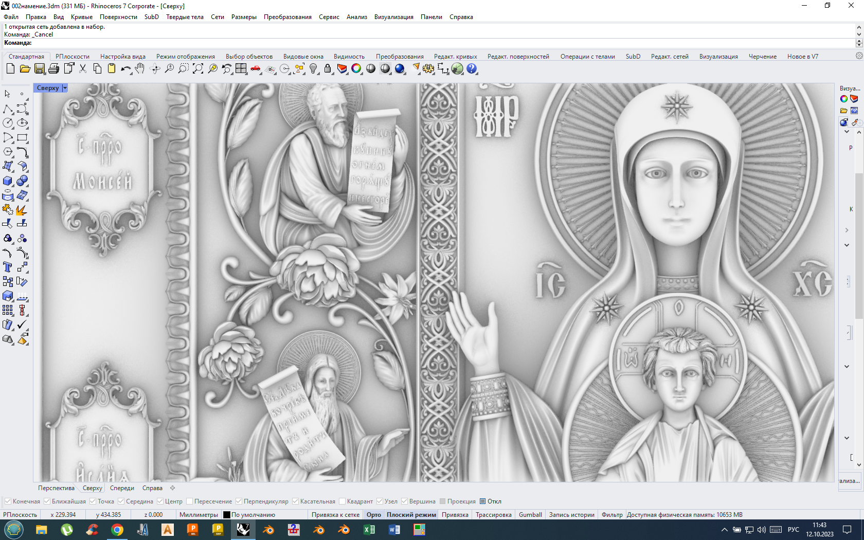Open the Сверху viewport title dropdown arrow

tap(65, 88)
